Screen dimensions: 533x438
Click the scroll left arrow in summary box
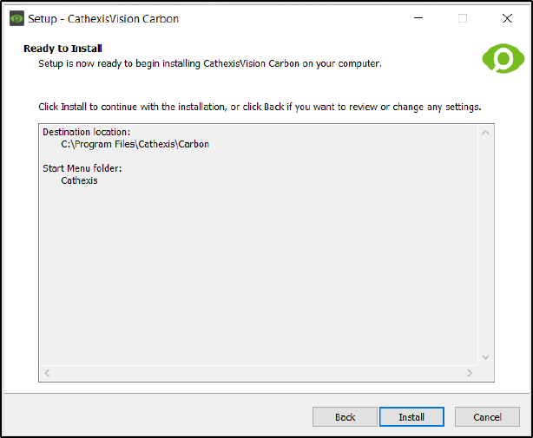pyautogui.click(x=47, y=373)
